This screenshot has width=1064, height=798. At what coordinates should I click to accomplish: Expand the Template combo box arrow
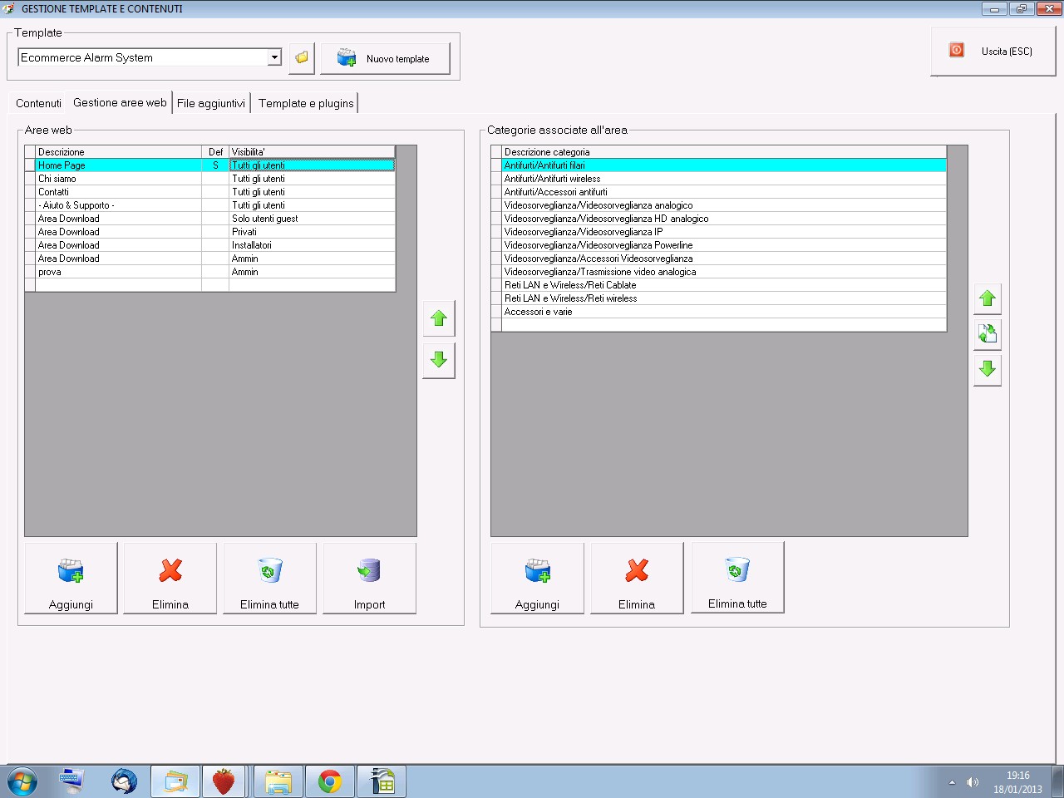click(x=274, y=57)
